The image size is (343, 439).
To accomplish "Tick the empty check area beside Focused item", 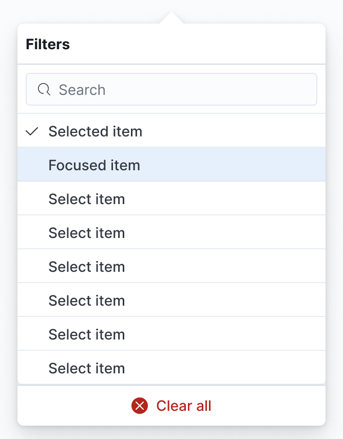I will [32, 166].
